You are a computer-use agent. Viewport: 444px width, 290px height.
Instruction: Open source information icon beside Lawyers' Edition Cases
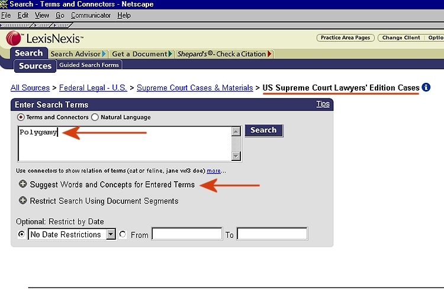point(426,87)
